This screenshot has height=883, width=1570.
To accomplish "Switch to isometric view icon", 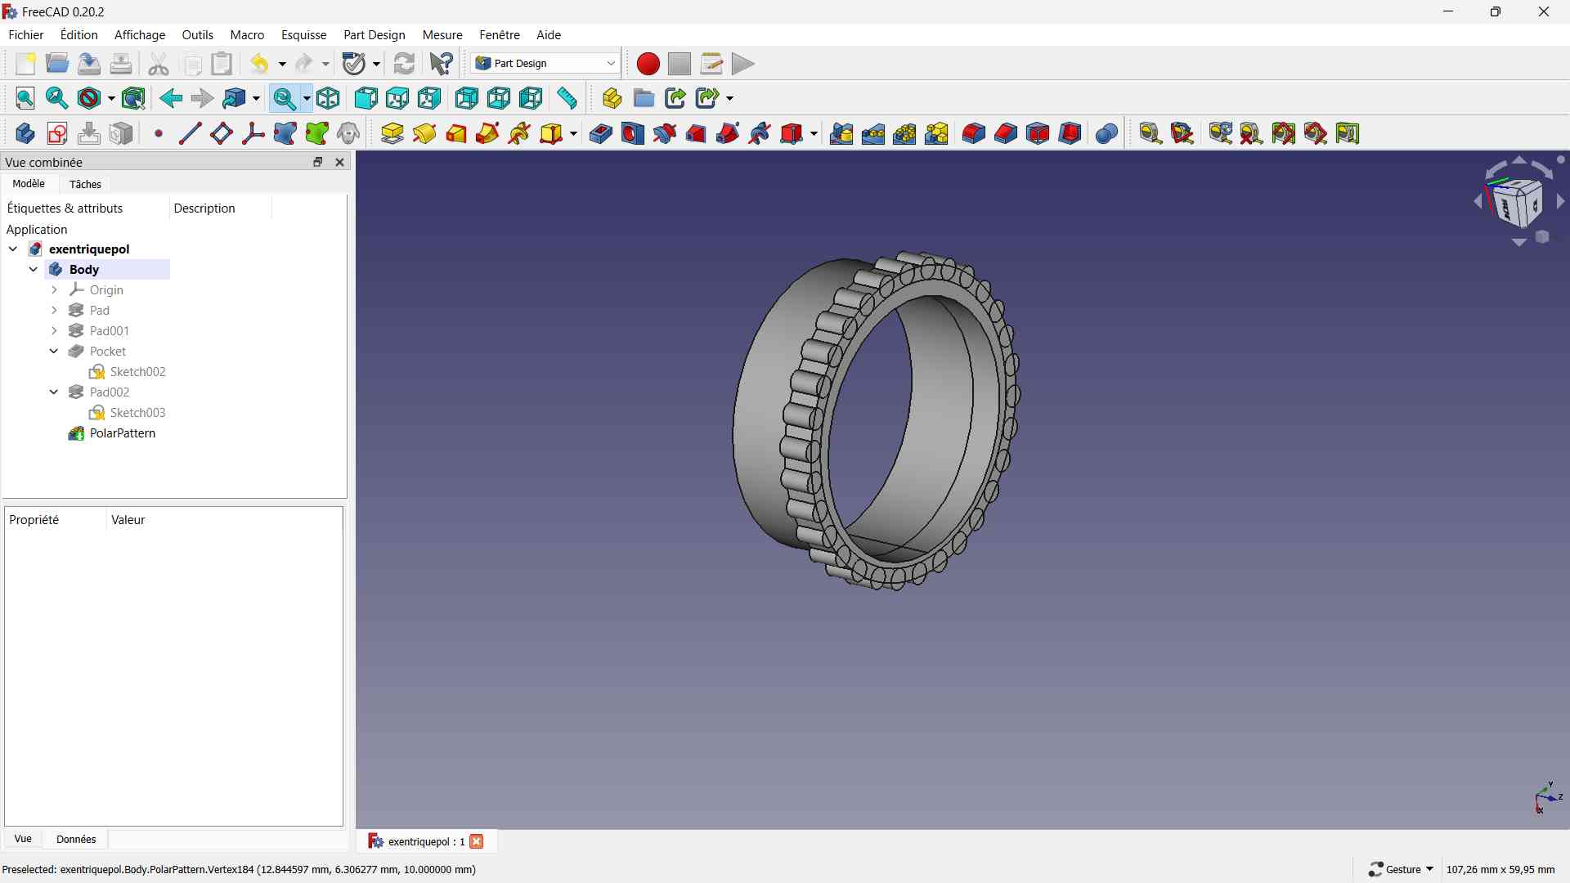I will tap(329, 98).
